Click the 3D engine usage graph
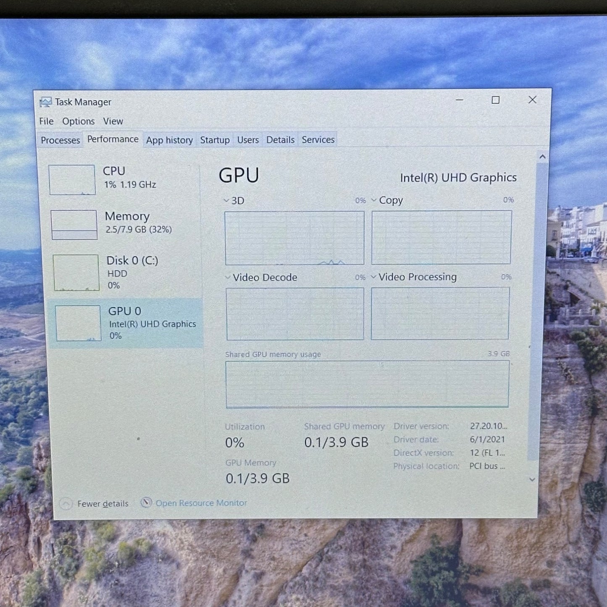This screenshot has width=607, height=607. pyautogui.click(x=294, y=238)
